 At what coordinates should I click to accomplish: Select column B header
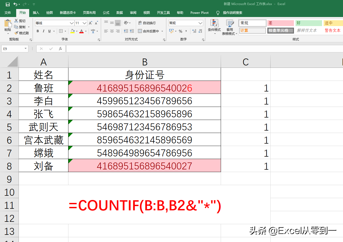(x=145, y=62)
